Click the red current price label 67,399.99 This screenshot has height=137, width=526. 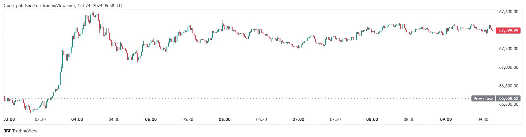tap(508, 30)
